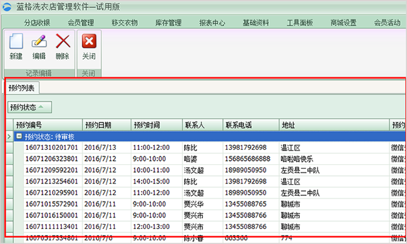
Task: Click the 关闭 red close icon
Action: coord(89,41)
